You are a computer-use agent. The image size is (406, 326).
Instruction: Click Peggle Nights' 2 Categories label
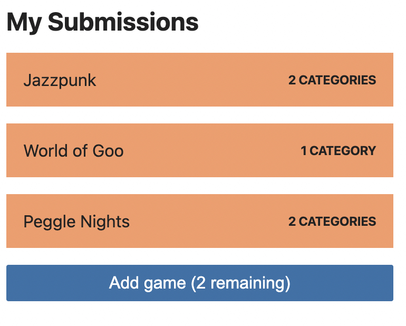click(x=332, y=222)
